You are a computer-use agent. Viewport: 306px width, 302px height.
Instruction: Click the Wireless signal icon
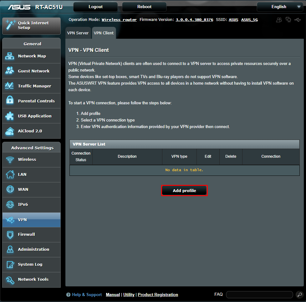coord(10,160)
